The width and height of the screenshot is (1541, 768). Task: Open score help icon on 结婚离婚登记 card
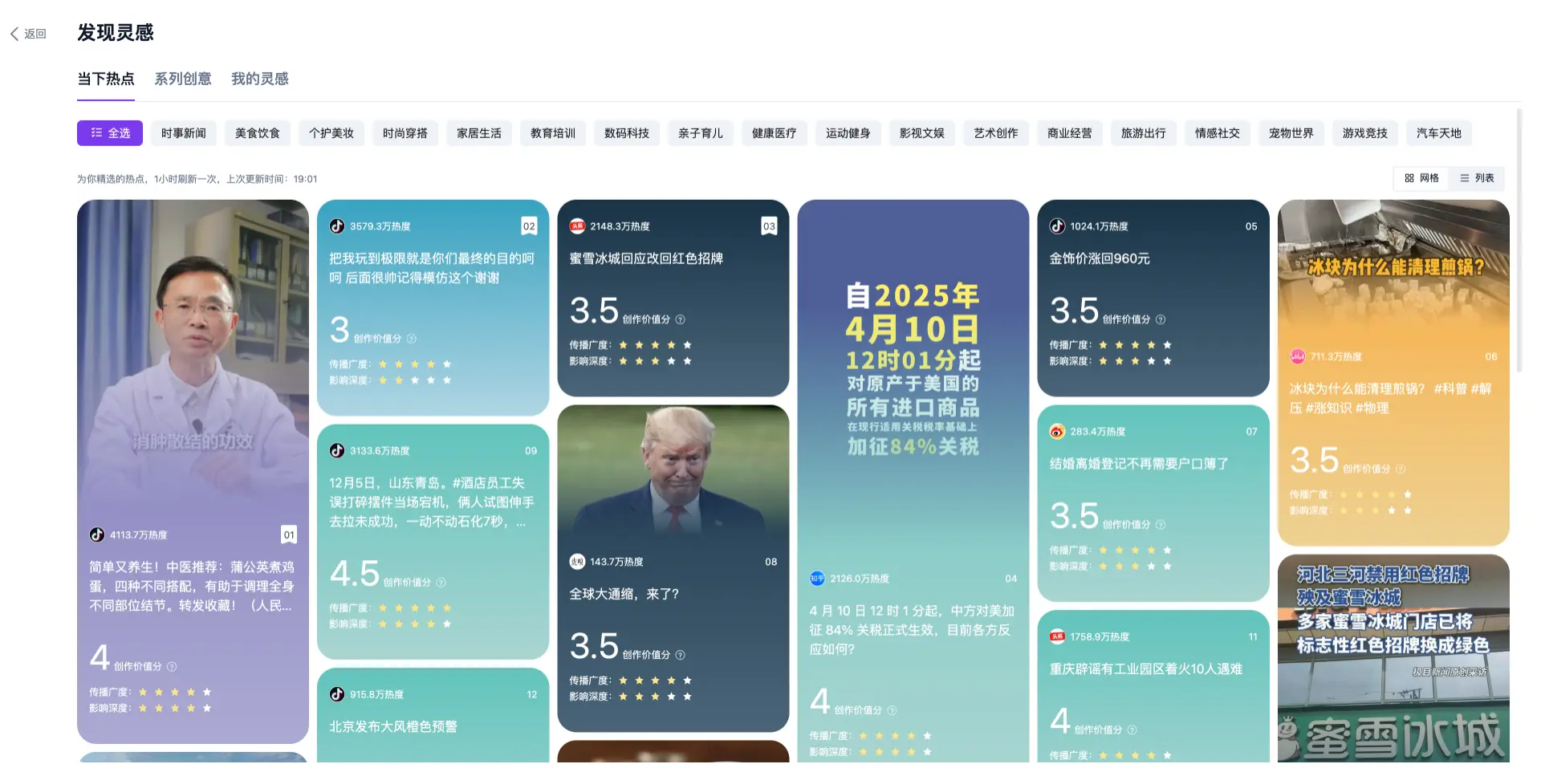(x=1161, y=525)
